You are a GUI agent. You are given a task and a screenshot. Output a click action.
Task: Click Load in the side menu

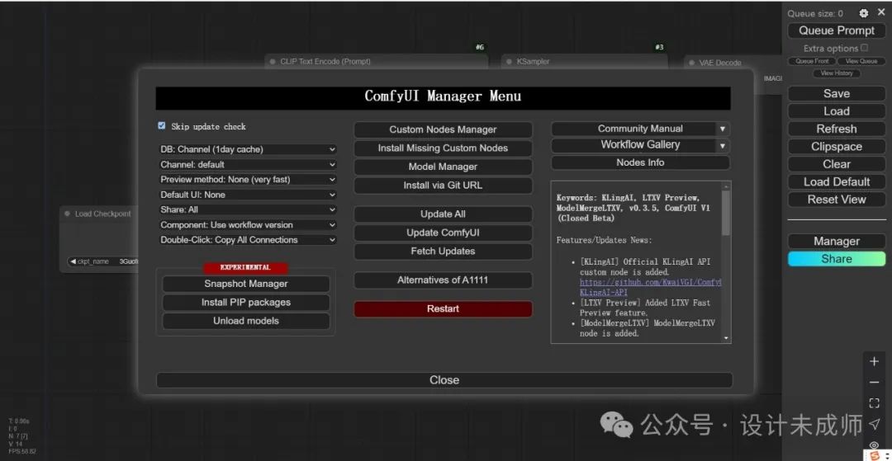click(836, 111)
